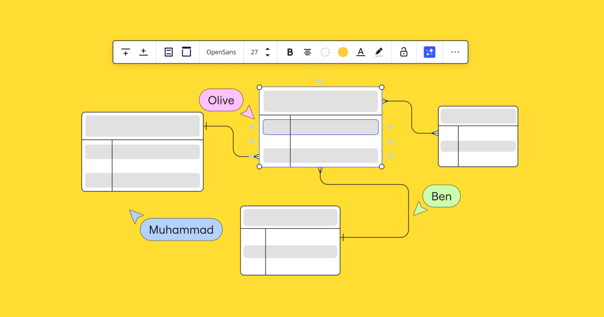604x317 pixels.
Task: Unlock the selected shape with the lock icon
Action: pos(404,52)
